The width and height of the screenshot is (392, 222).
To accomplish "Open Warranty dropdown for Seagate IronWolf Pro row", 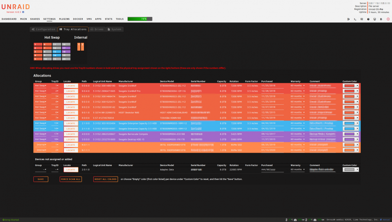I will [298, 91].
